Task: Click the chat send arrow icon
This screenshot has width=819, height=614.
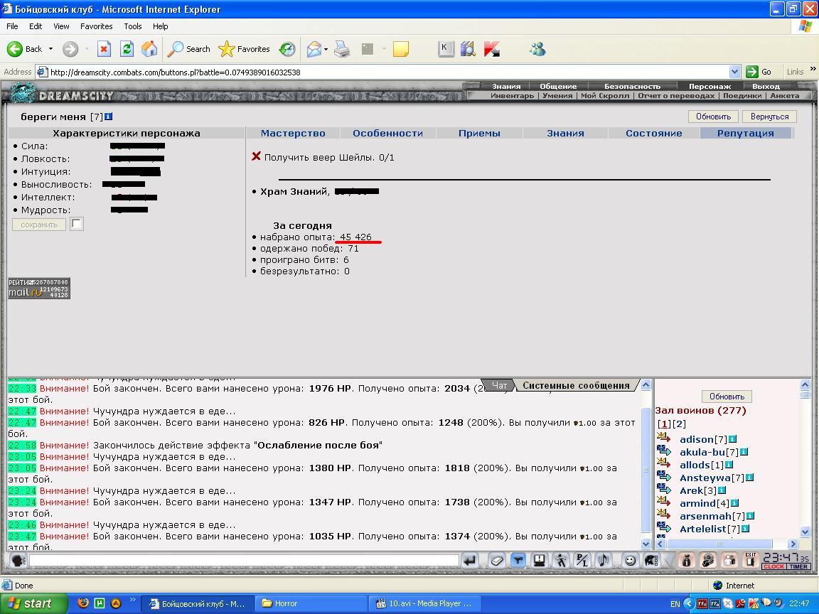Action: point(469,561)
